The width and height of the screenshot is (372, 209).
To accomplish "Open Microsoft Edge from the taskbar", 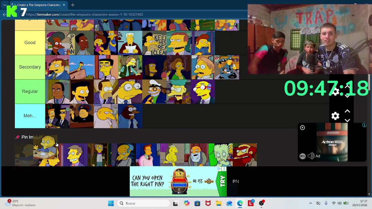I will pyautogui.click(x=240, y=203).
